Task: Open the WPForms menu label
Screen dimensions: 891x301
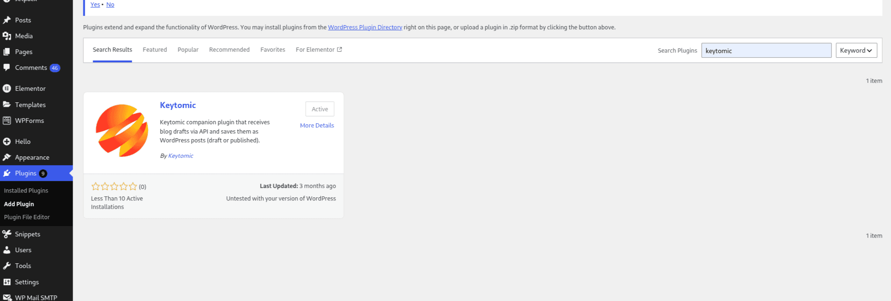Action: pos(29,120)
